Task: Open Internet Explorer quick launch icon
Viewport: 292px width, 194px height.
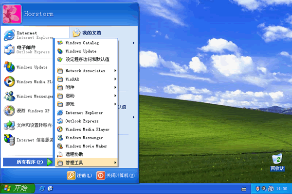Action: pyautogui.click(x=42, y=189)
